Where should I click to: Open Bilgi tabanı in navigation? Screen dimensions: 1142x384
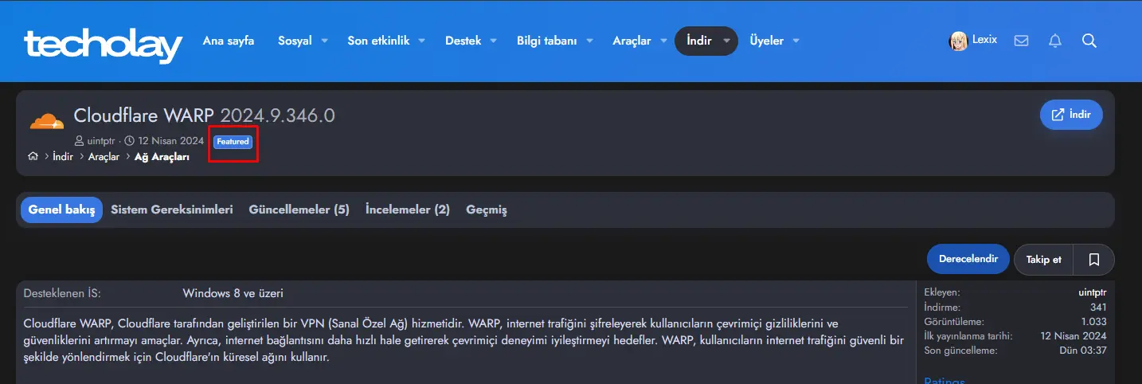546,41
